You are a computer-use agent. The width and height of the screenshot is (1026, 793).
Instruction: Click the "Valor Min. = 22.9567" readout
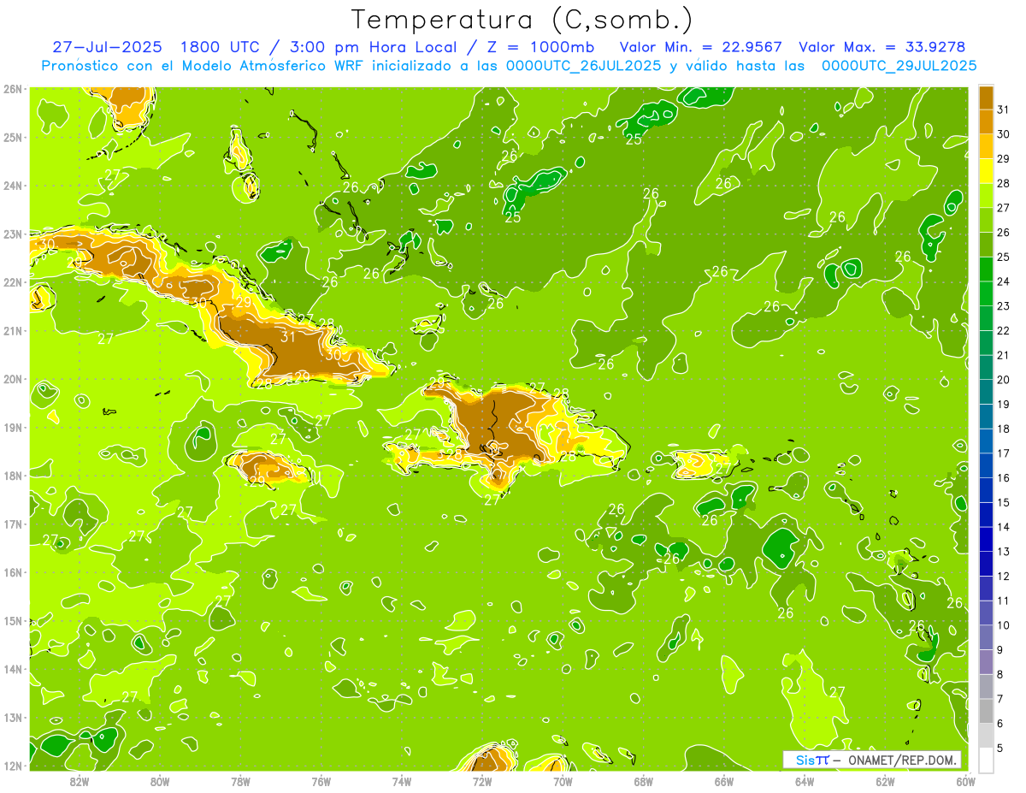pyautogui.click(x=699, y=47)
